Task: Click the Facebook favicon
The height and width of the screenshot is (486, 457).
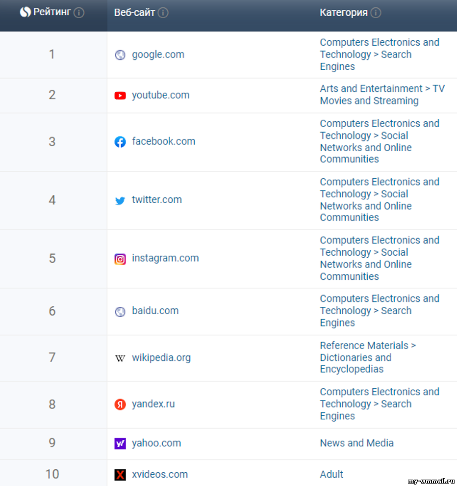Action: [x=120, y=142]
